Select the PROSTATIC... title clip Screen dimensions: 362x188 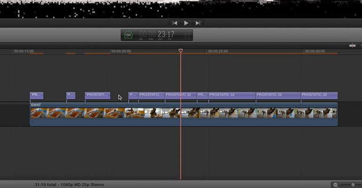click(151, 95)
